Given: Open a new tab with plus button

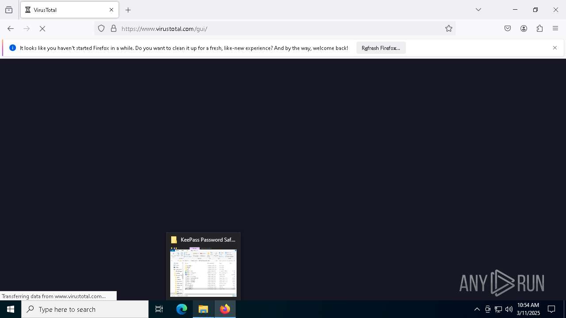Looking at the screenshot, I should click(x=128, y=10).
